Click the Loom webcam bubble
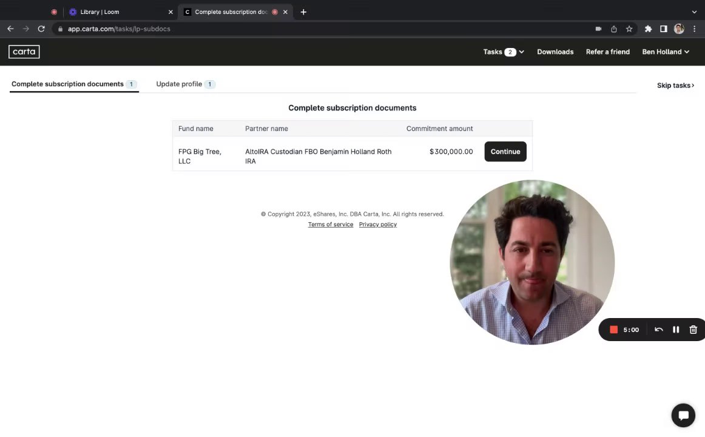This screenshot has width=705, height=437. 532,262
